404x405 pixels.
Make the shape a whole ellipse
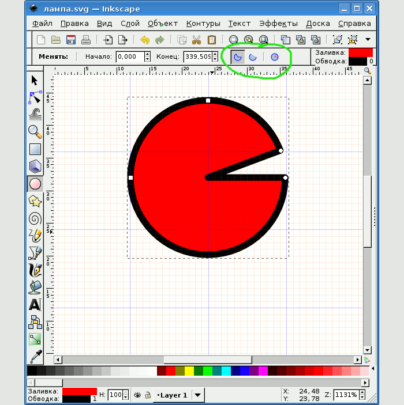coord(275,57)
